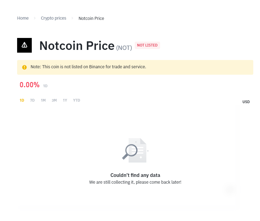260x221 pixels.
Task: Click the 0.00% price change value
Action: point(30,85)
